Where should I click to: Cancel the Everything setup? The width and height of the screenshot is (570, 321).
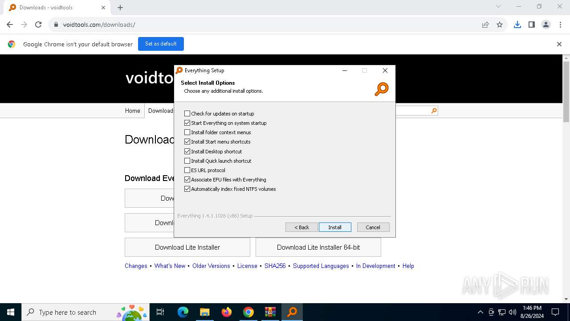[373, 227]
